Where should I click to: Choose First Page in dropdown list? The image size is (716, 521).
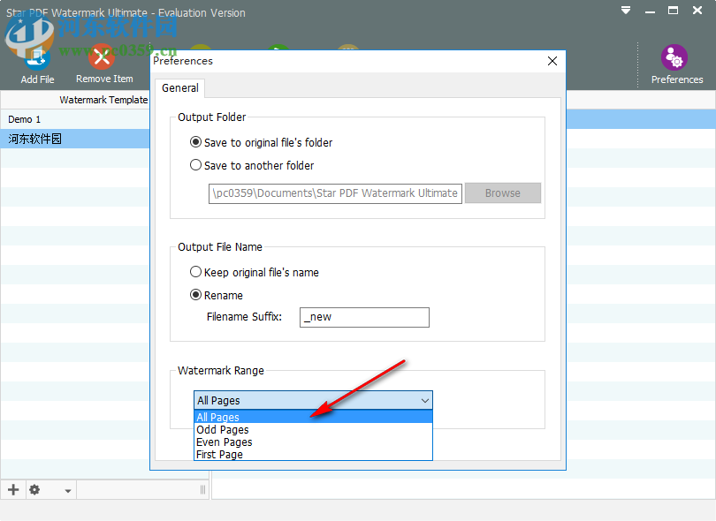[x=313, y=455]
